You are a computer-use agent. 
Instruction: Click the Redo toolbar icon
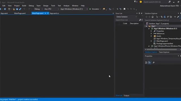click(x=29, y=9)
